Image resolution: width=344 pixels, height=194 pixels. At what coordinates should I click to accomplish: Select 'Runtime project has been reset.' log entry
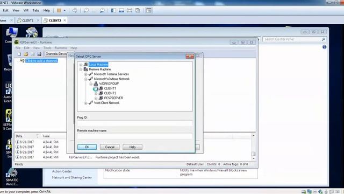[118, 157]
